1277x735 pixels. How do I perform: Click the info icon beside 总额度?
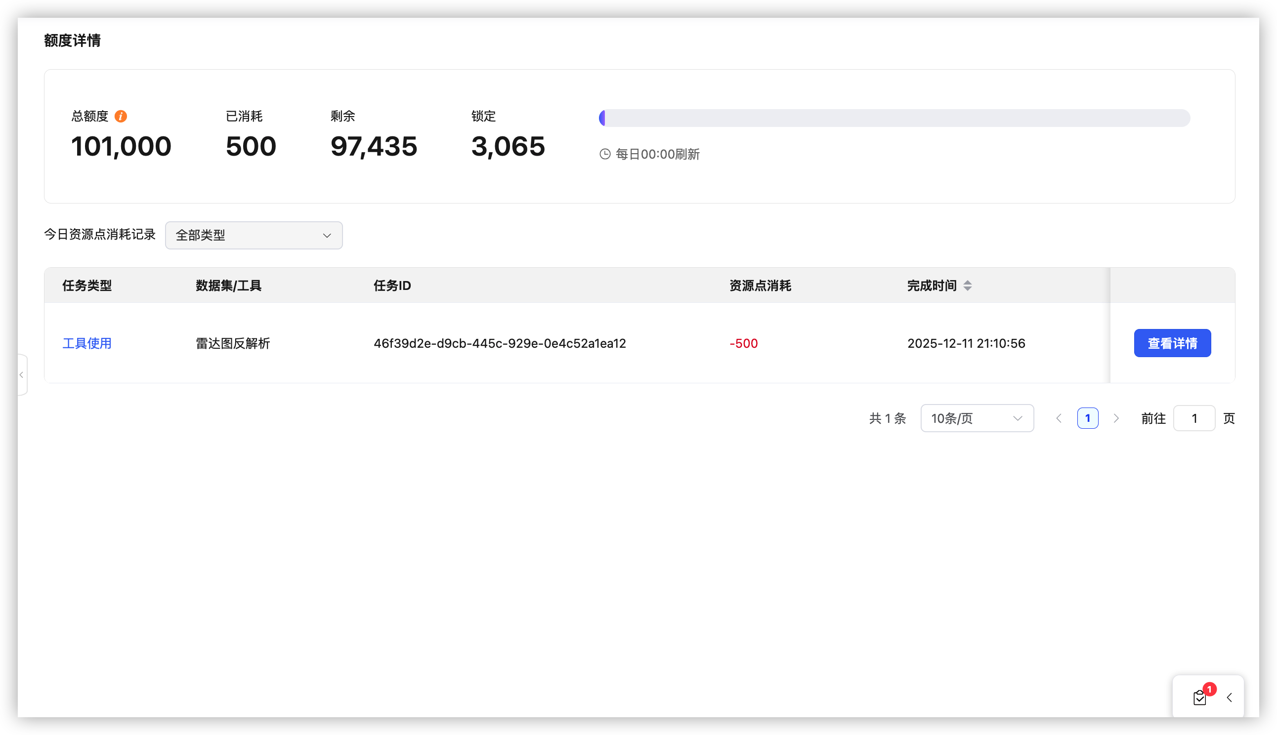pyautogui.click(x=121, y=116)
